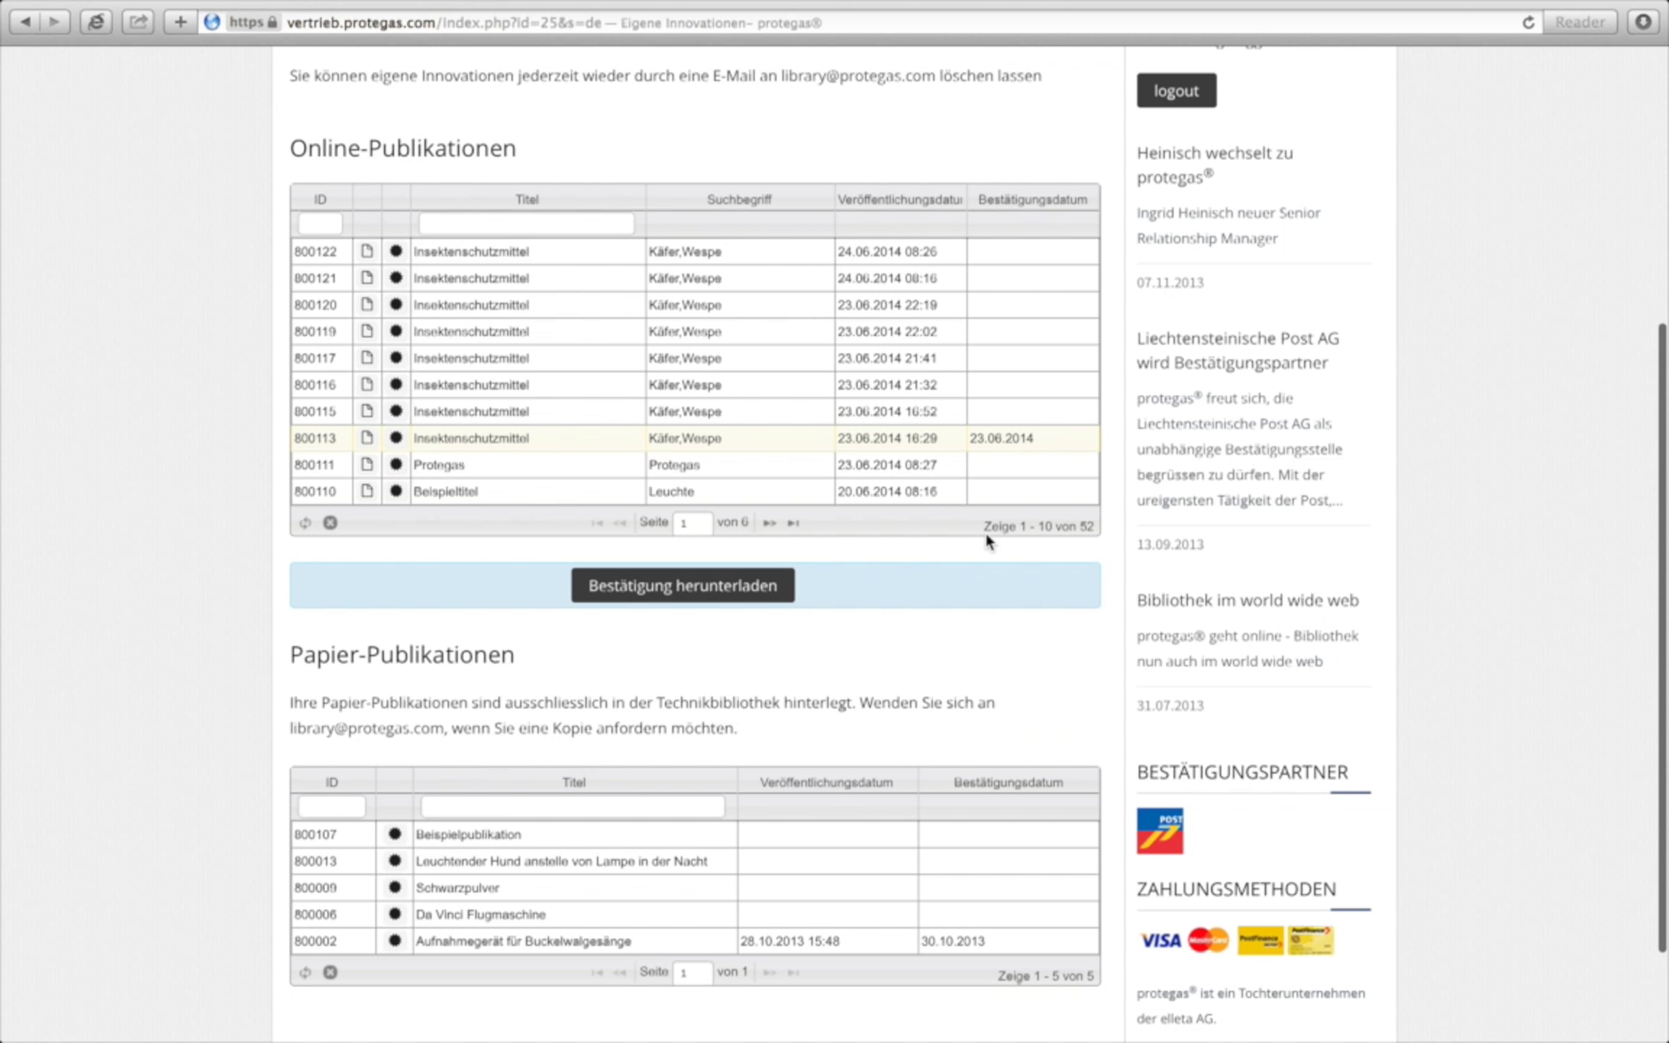Screen dimensions: 1669x1043
Task: Jump to last page of Online-Publikationen
Action: pos(793,523)
